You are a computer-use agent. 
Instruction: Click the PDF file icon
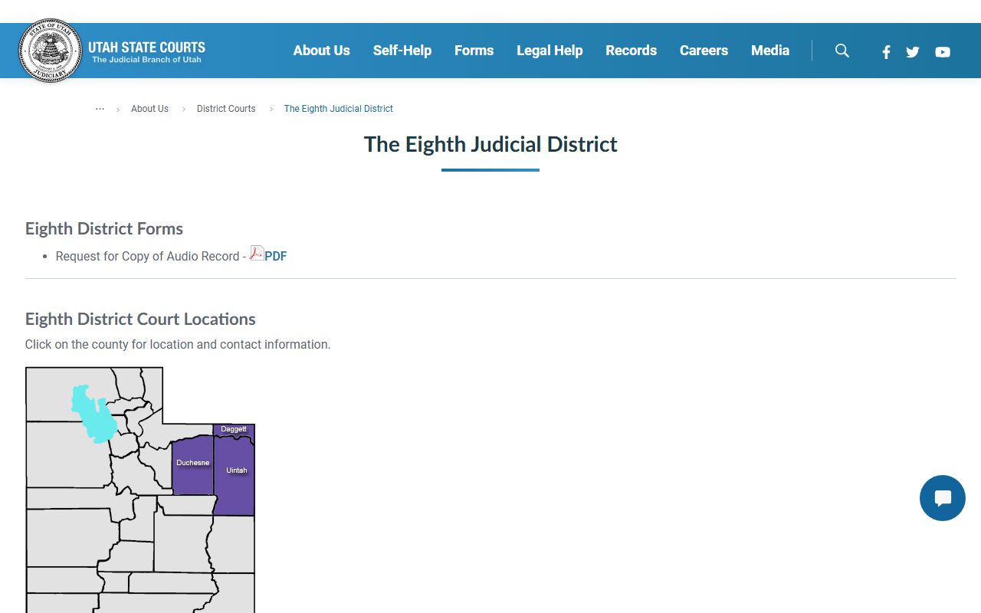point(257,253)
